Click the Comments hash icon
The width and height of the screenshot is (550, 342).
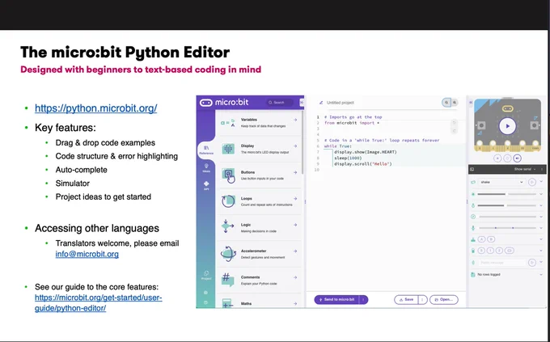pos(227,280)
